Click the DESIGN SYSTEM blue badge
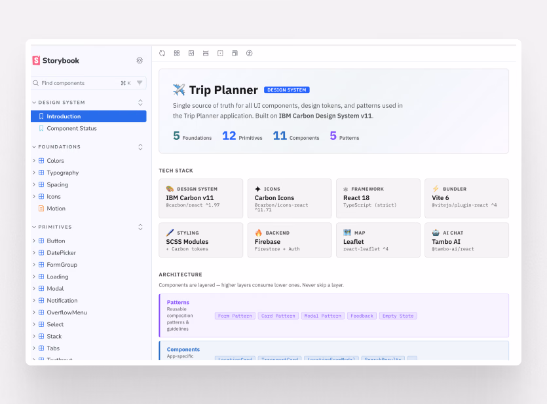This screenshot has width=547, height=404. 287,90
